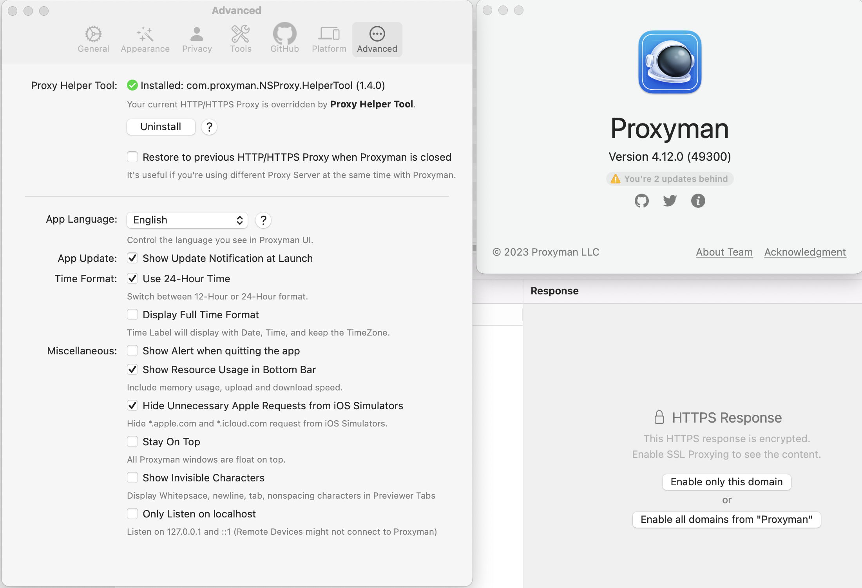
Task: Disable Show Resource Usage in Bottom Bar
Action: 133,369
